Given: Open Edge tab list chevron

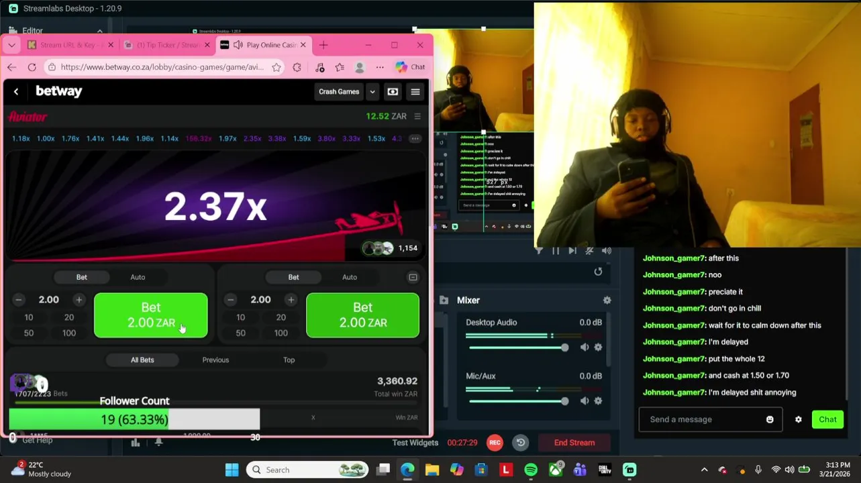Looking at the screenshot, I should click(11, 45).
